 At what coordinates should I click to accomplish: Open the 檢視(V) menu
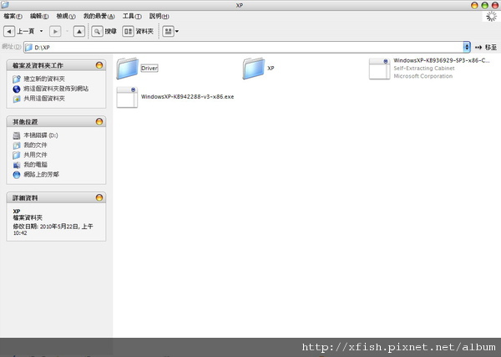click(x=66, y=16)
